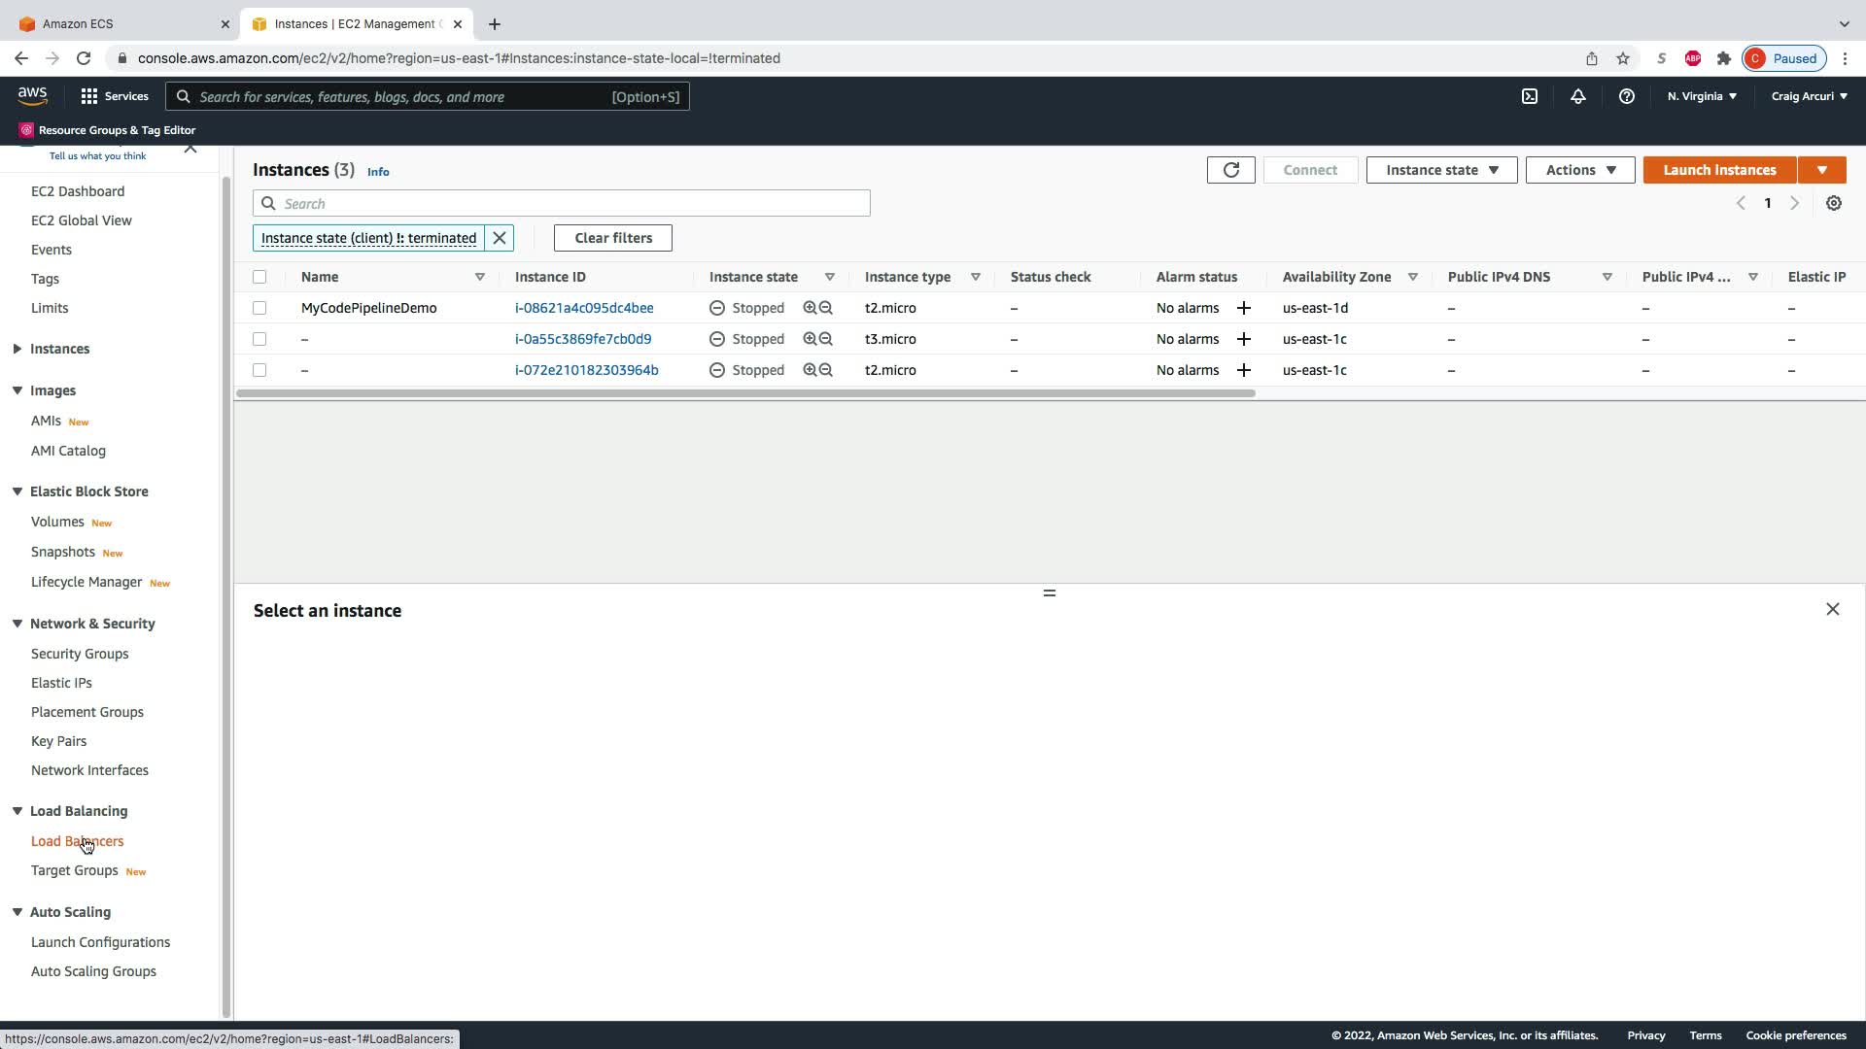The height and width of the screenshot is (1049, 1866).
Task: Add alarm with plus icon for MyCodePipelineDemo
Action: pyautogui.click(x=1243, y=308)
